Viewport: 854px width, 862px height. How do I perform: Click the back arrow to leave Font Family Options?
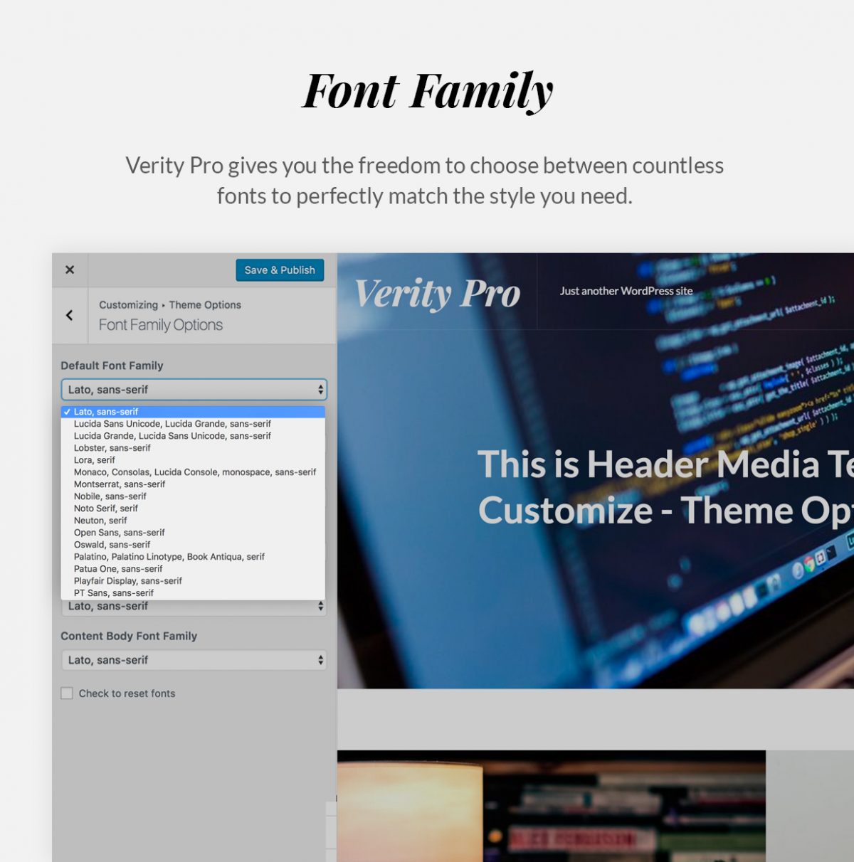click(69, 315)
